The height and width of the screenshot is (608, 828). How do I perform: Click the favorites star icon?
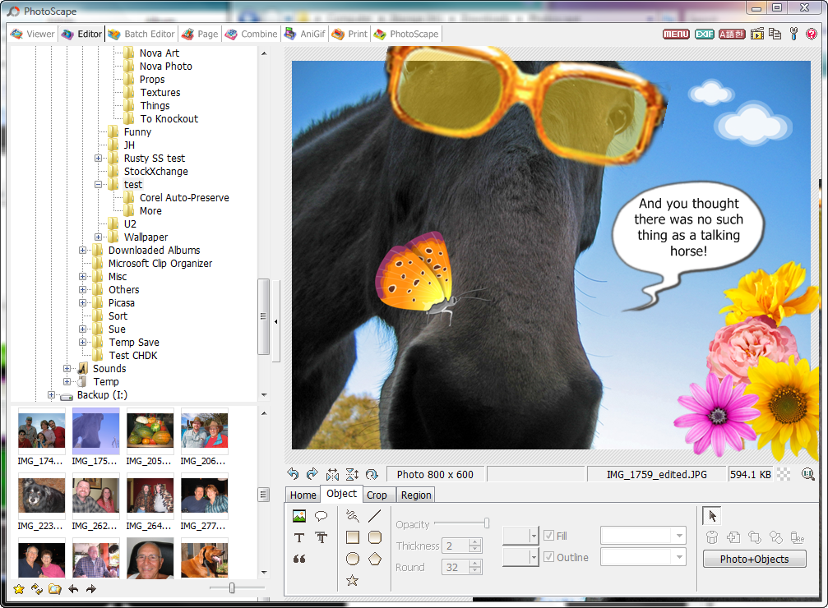[x=19, y=589]
